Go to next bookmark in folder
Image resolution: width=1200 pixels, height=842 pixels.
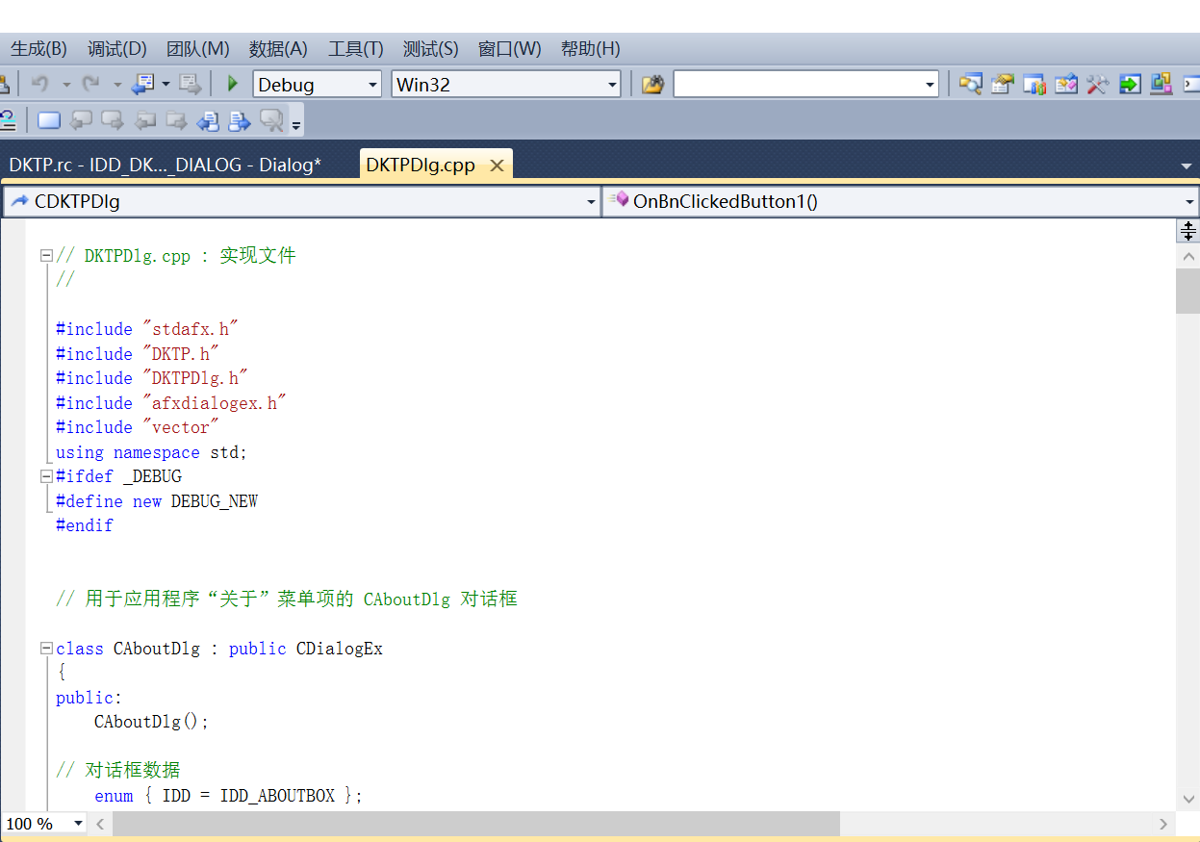pyautogui.click(x=176, y=120)
